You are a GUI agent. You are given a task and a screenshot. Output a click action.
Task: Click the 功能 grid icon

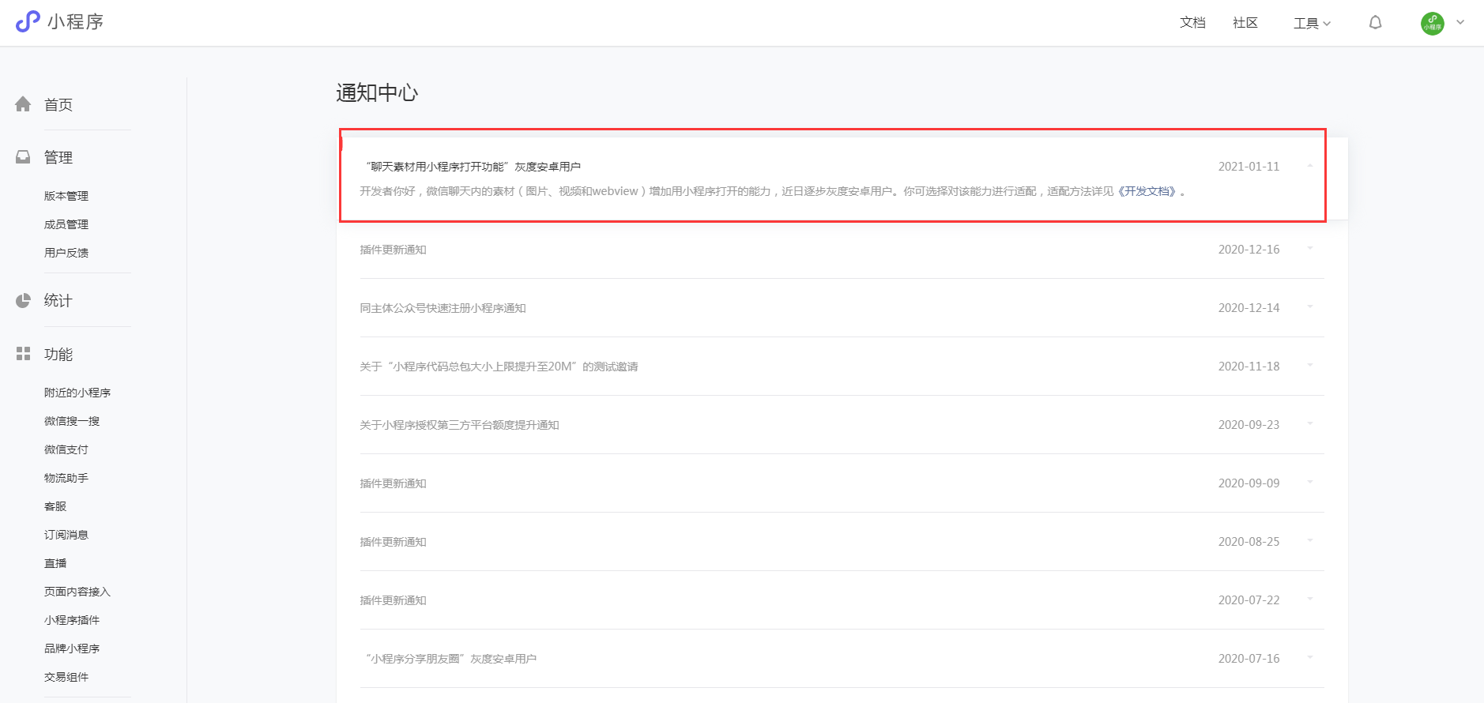pyautogui.click(x=23, y=354)
